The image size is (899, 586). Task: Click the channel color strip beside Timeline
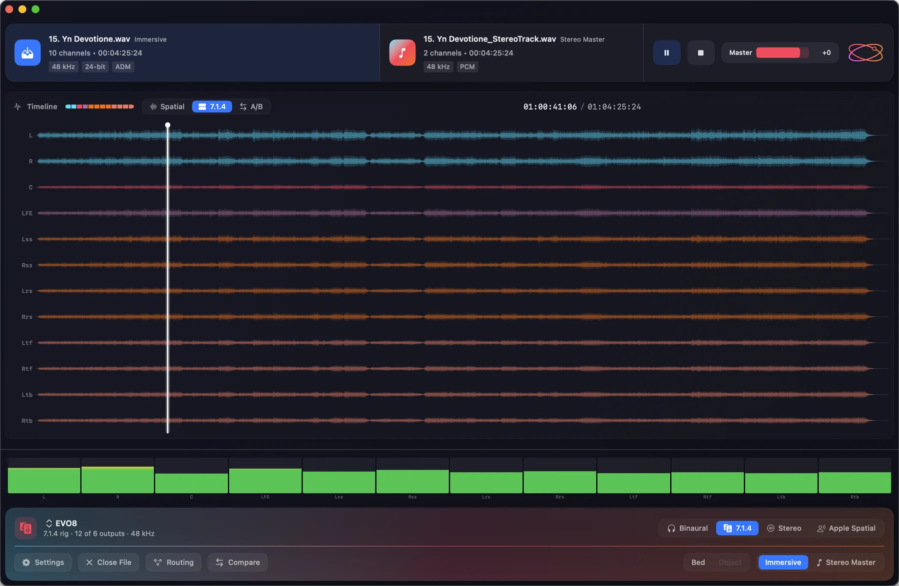coord(99,106)
